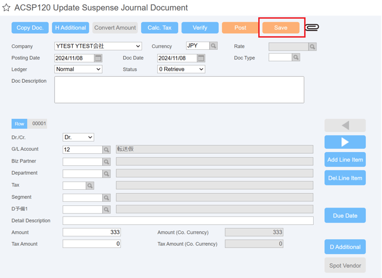The height and width of the screenshot is (278, 382).
Task: Open attachments via the paperclip icon
Action: 312,27
